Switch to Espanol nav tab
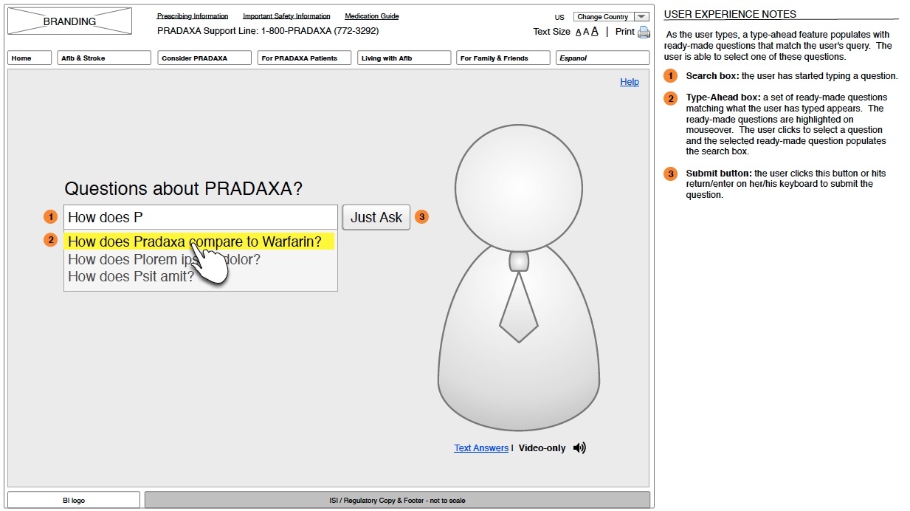This screenshot has height=511, width=910. point(603,58)
